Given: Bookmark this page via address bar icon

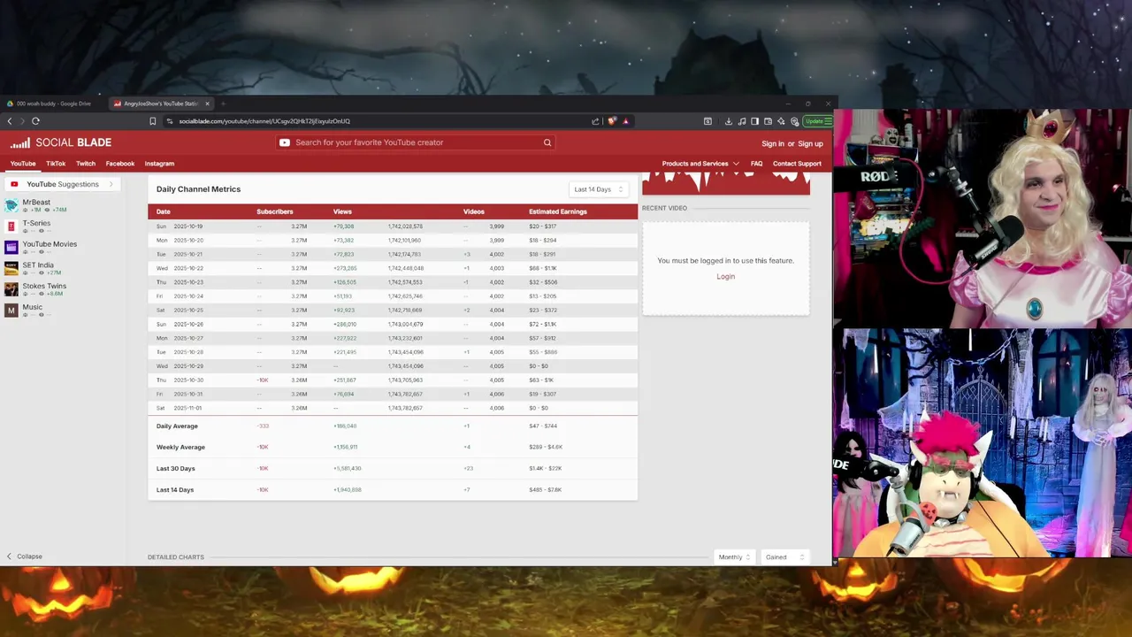Looking at the screenshot, I should tap(153, 121).
